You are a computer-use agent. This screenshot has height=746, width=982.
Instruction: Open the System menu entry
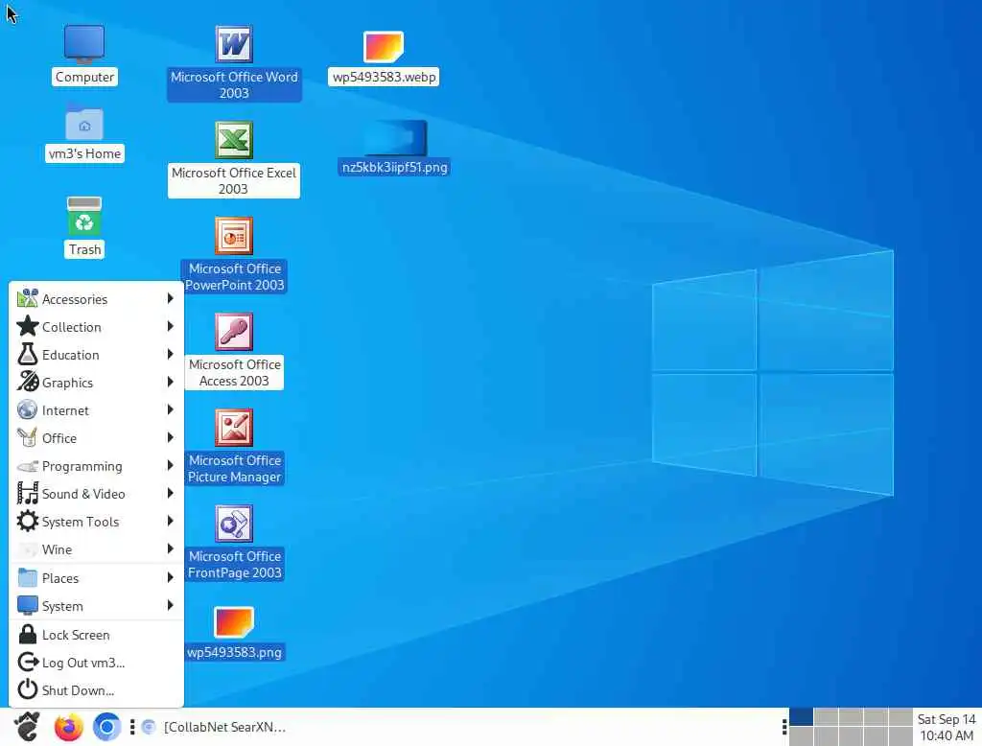pos(97,606)
